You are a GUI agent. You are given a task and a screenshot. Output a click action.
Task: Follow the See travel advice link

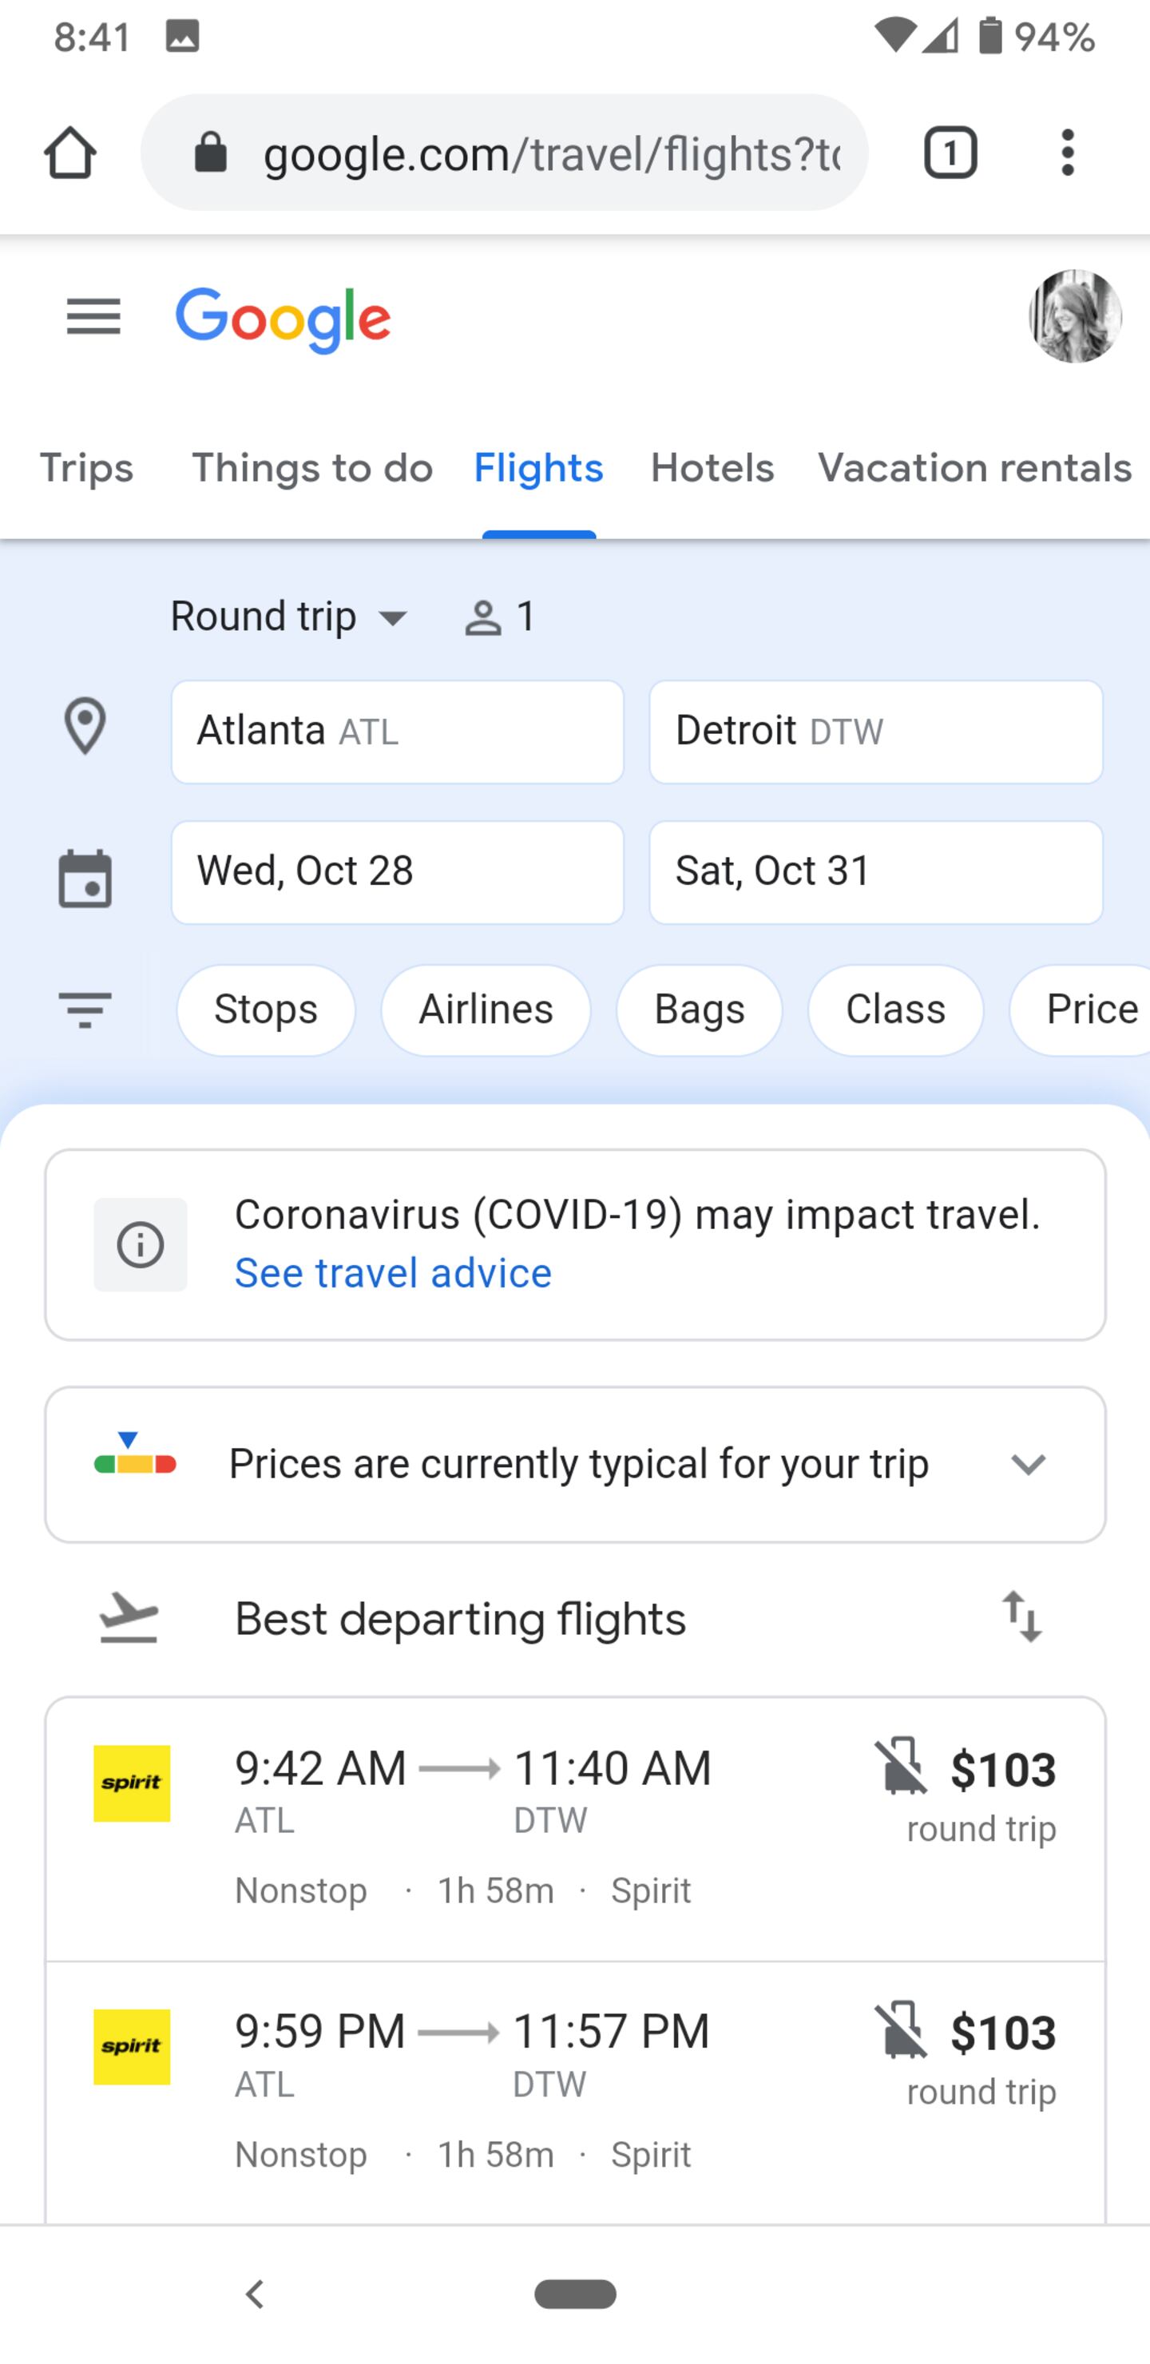tap(393, 1274)
